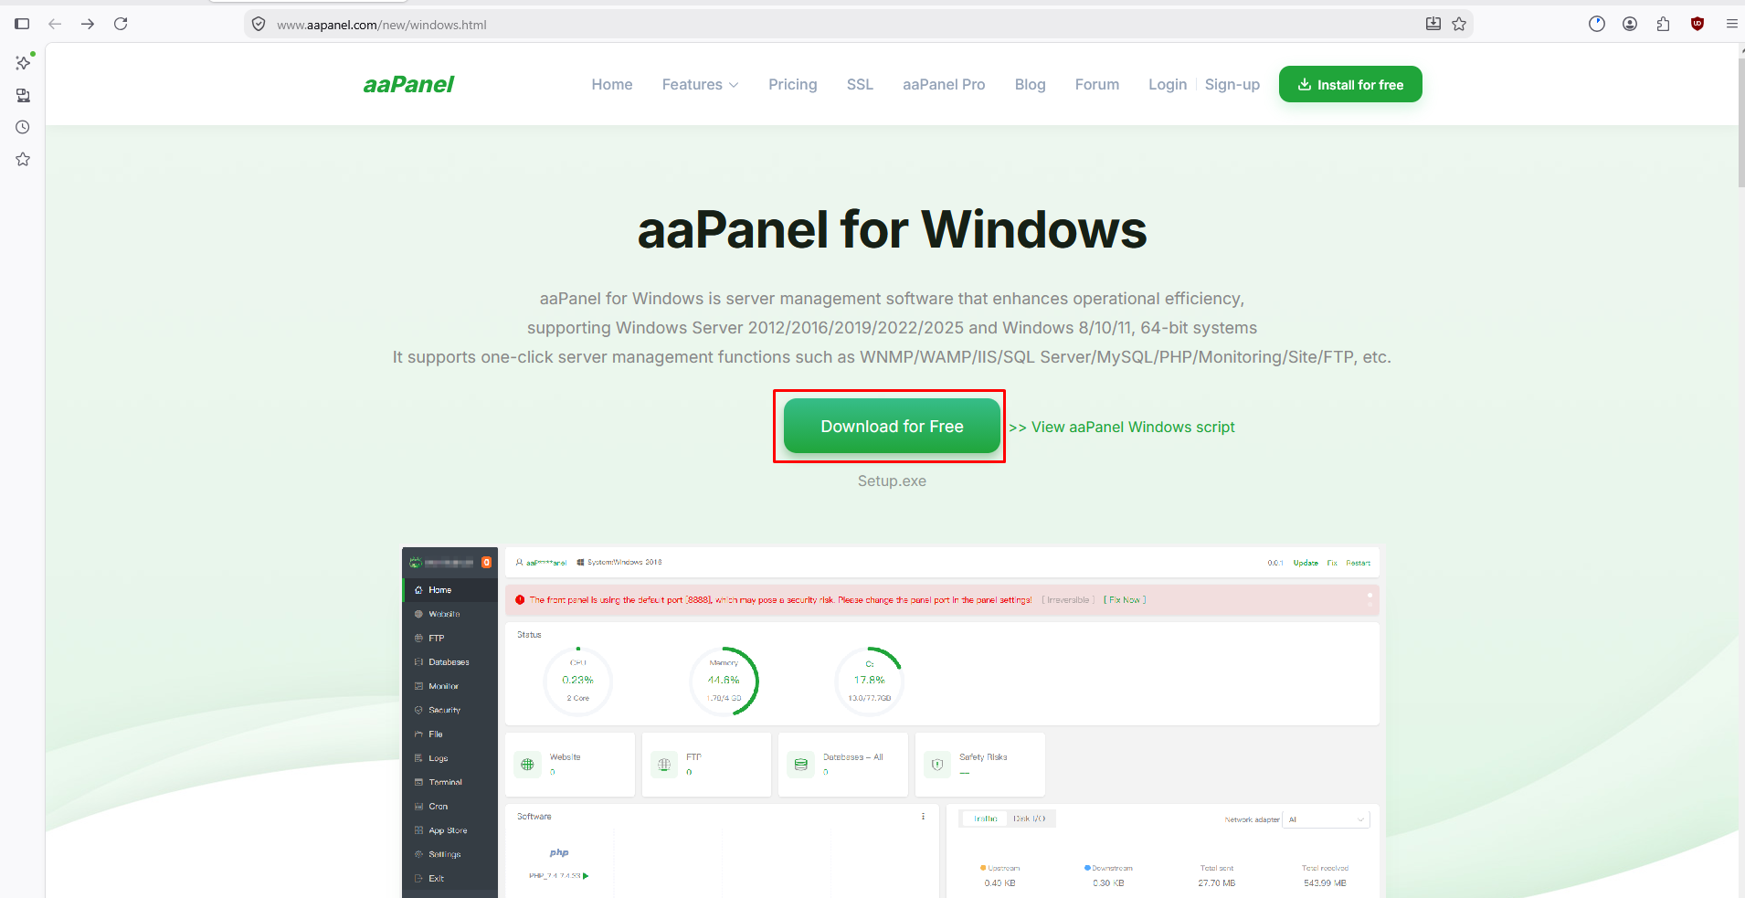
Task: Bookmark this page with the address bar star
Action: click(x=1459, y=24)
